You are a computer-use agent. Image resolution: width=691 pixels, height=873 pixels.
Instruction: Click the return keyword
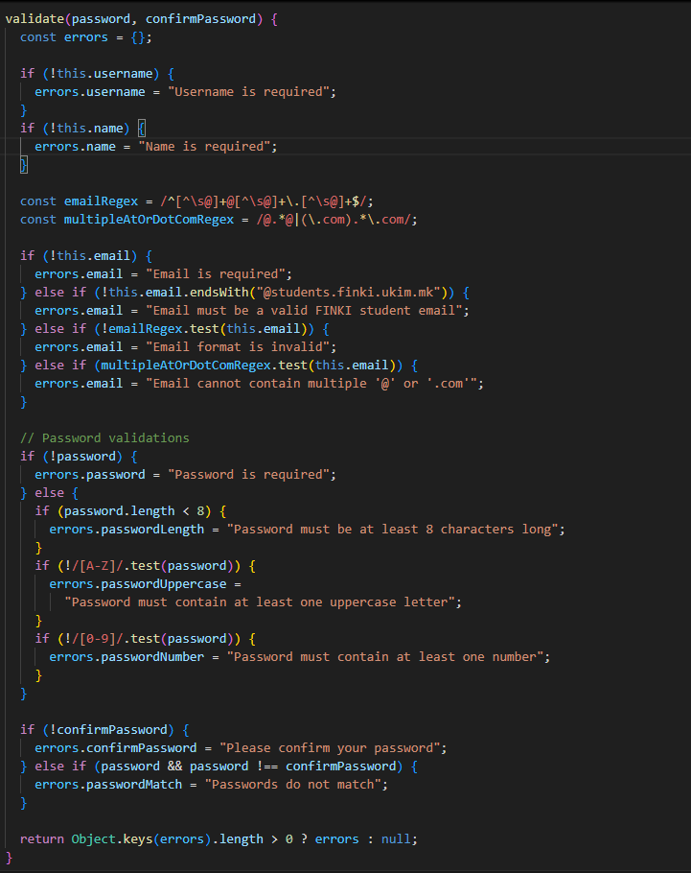coord(42,839)
